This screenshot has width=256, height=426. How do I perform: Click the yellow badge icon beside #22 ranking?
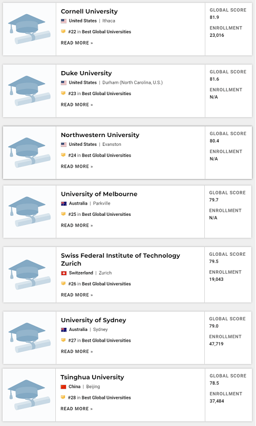tap(63, 32)
